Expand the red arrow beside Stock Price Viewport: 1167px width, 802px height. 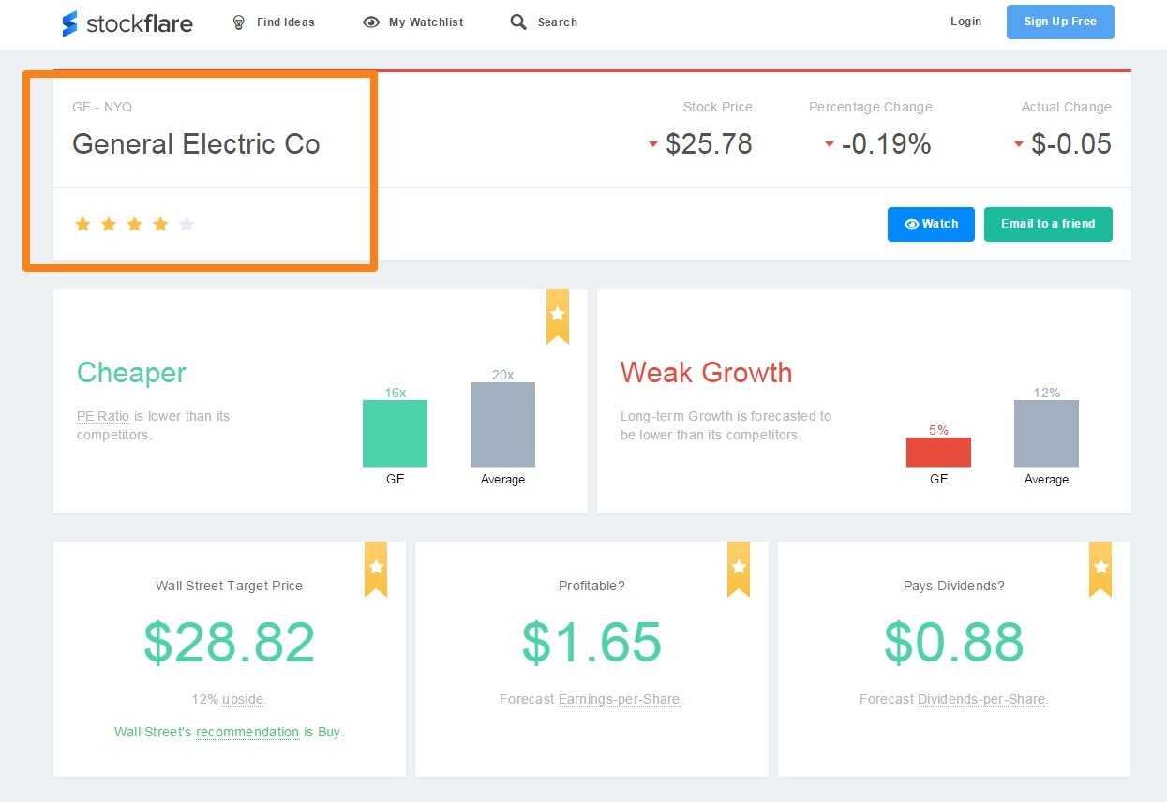(x=652, y=145)
